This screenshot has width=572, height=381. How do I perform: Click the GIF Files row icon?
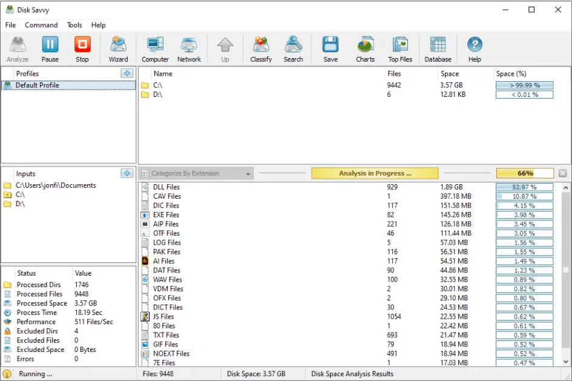click(145, 344)
